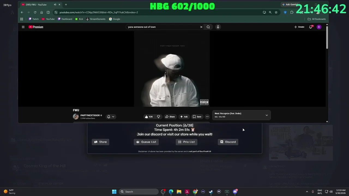Toggle the browser side panel icon
The width and height of the screenshot is (349, 196).
48,12
